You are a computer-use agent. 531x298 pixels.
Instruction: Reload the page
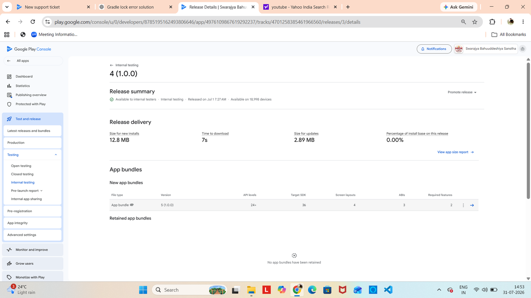33,22
